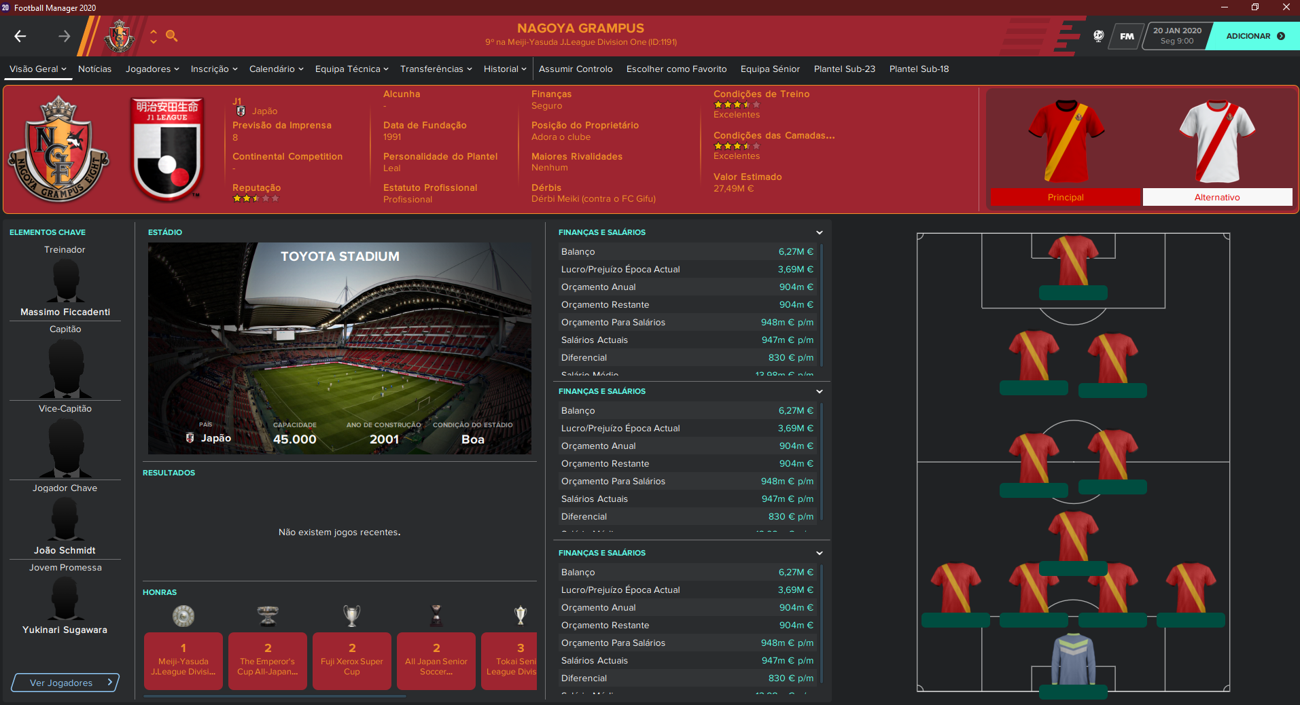Image resolution: width=1300 pixels, height=705 pixels.
Task: Open the football globe icon near FM
Action: tap(1098, 36)
